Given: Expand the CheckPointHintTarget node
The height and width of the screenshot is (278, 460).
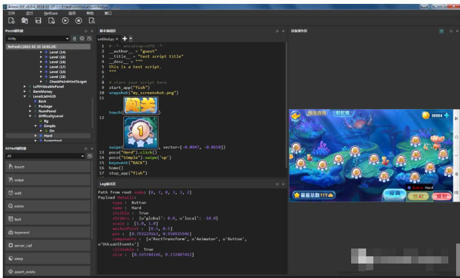Looking at the screenshot, I should (41, 82).
